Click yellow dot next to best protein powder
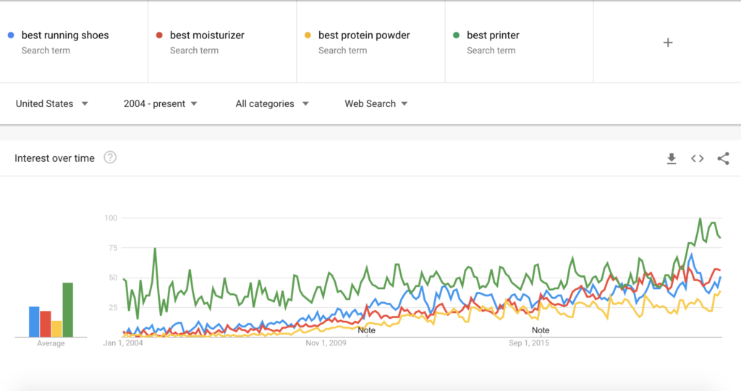This screenshot has height=391, width=741. [307, 35]
